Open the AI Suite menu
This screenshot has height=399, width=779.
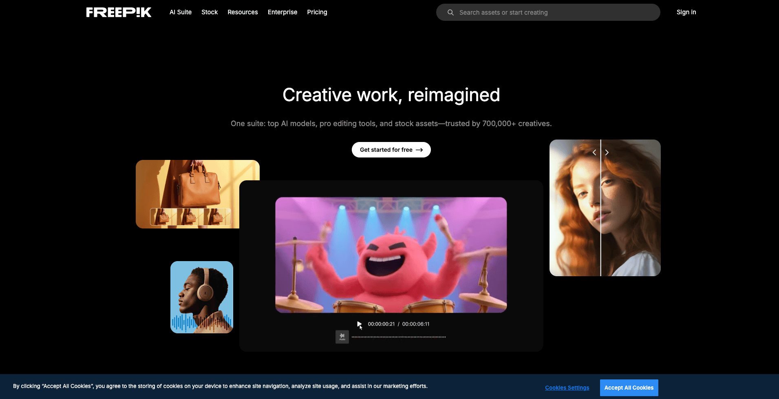pyautogui.click(x=180, y=12)
